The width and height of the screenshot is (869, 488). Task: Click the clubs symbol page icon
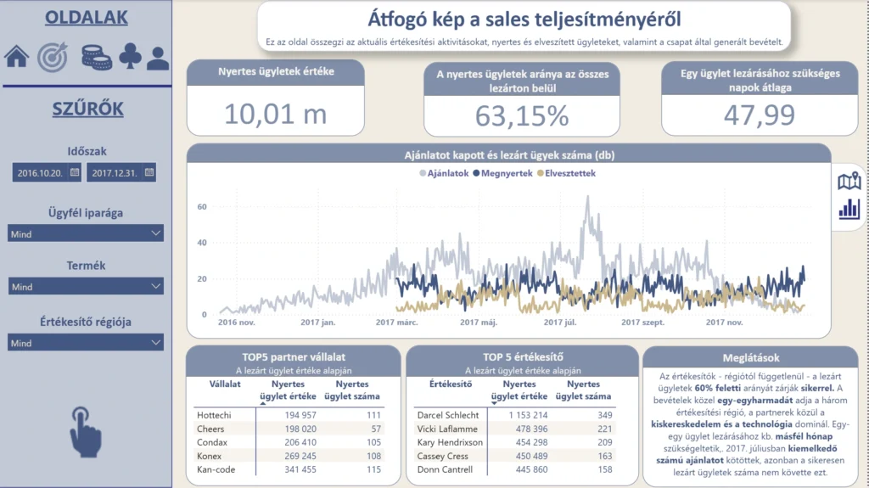pyautogui.click(x=129, y=57)
